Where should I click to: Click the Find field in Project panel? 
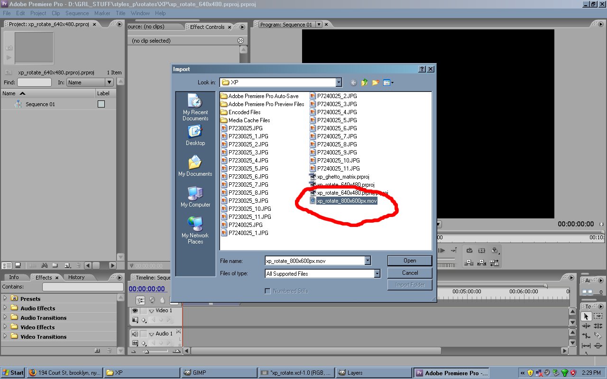tap(34, 82)
